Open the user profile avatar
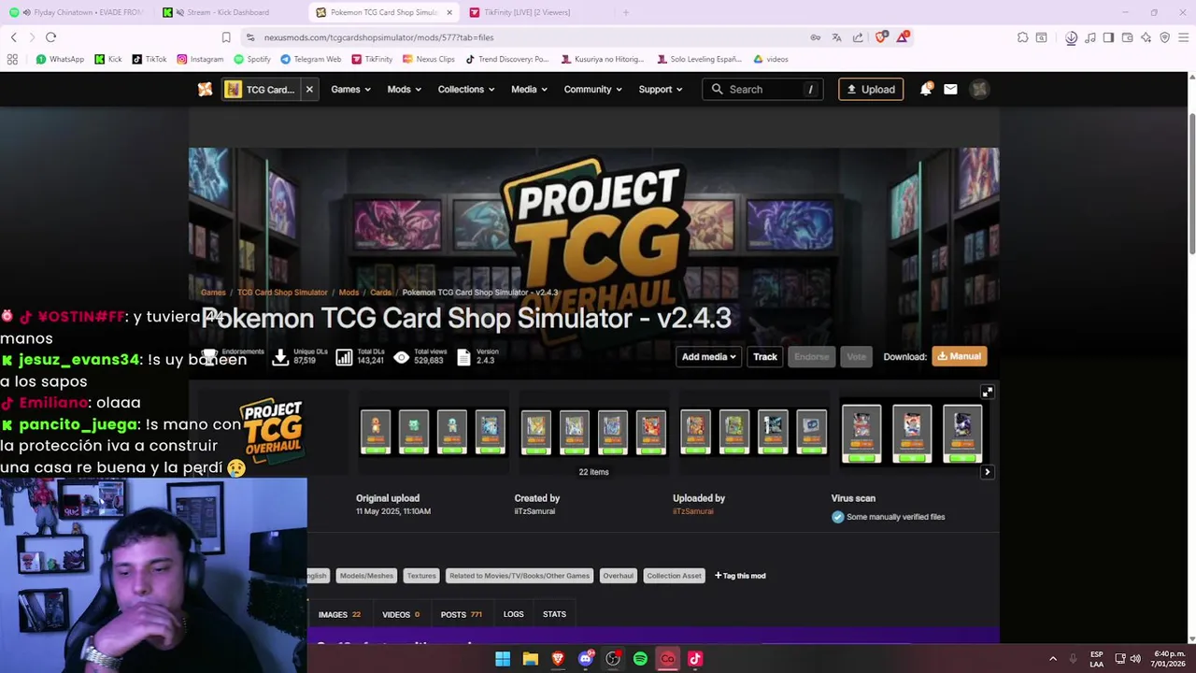Viewport: 1196px width, 673px height. (979, 89)
